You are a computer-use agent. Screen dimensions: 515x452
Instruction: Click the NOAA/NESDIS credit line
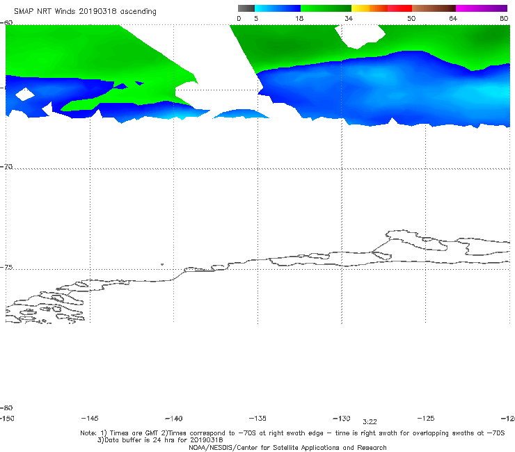pyautogui.click(x=287, y=447)
